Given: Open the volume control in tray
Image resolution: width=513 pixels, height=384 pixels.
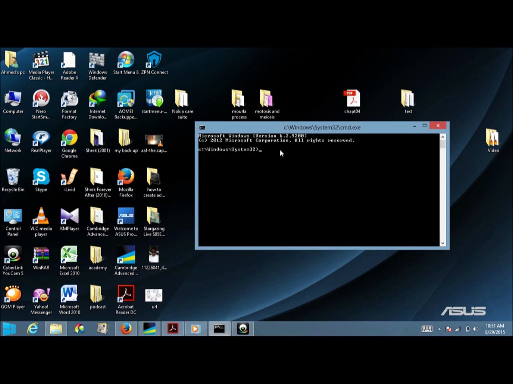Looking at the screenshot, I should click(476, 329).
